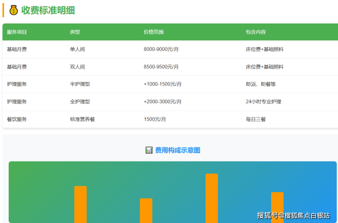
Task: Click the 每日三餐 cell
Action: 256,119
